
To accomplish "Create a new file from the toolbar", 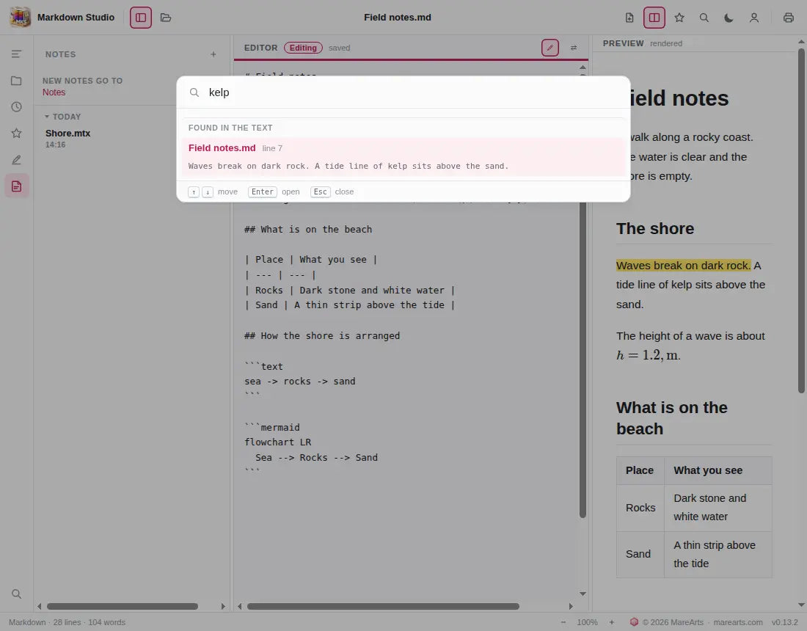I will (629, 18).
